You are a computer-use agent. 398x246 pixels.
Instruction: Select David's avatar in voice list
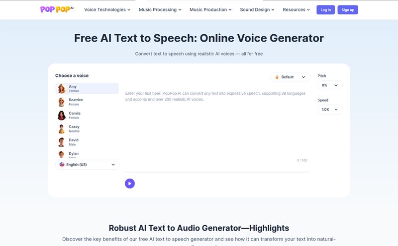coord(61,142)
